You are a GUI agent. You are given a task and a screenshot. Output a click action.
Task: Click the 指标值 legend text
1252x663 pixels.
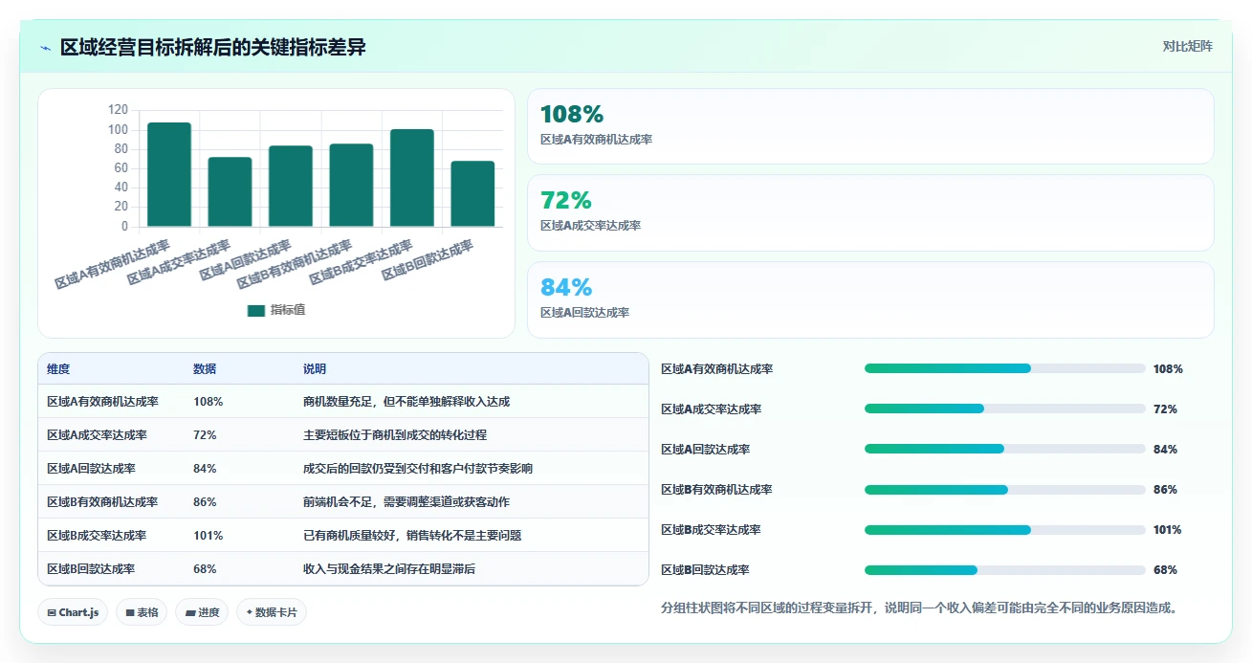pos(287,310)
